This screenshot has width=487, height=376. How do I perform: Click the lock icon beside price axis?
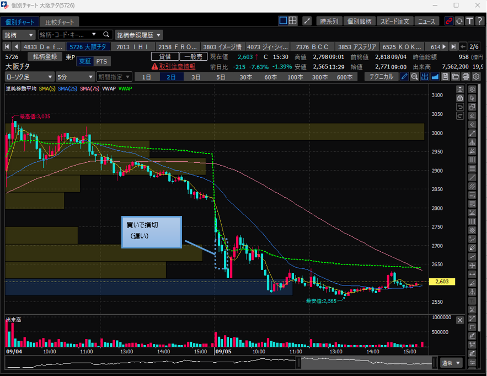tap(460, 98)
